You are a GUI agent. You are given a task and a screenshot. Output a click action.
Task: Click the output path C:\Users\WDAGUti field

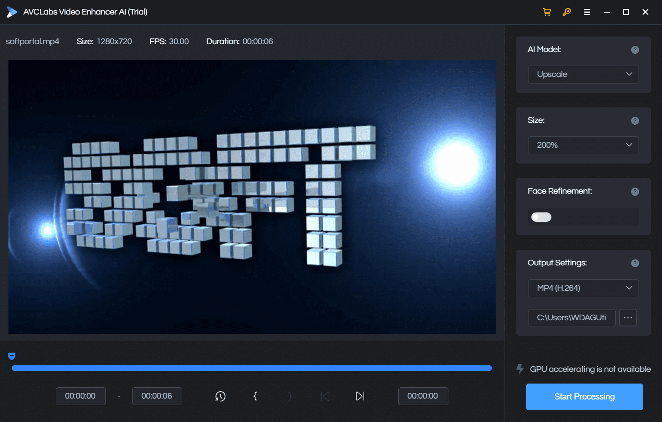[572, 318]
